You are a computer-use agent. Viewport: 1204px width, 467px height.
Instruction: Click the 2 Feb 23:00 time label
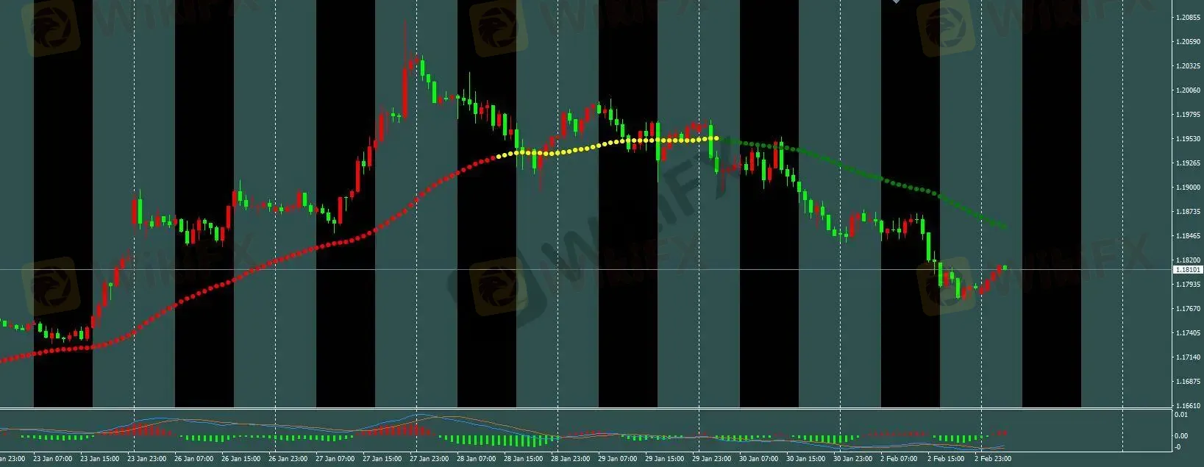[993, 459]
